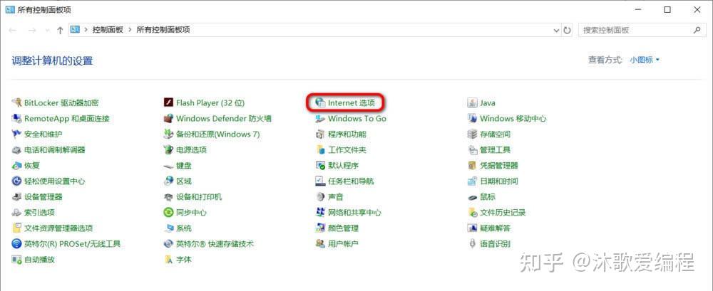
Task: Open the 恢复 icon
Action: [x=17, y=165]
